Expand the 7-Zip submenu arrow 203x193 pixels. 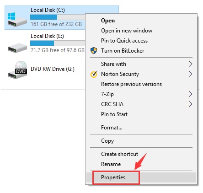pyautogui.click(x=190, y=94)
